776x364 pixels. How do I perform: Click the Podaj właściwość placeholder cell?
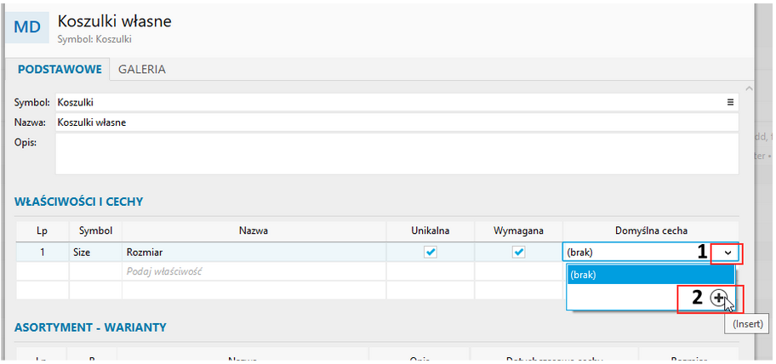[x=254, y=271]
